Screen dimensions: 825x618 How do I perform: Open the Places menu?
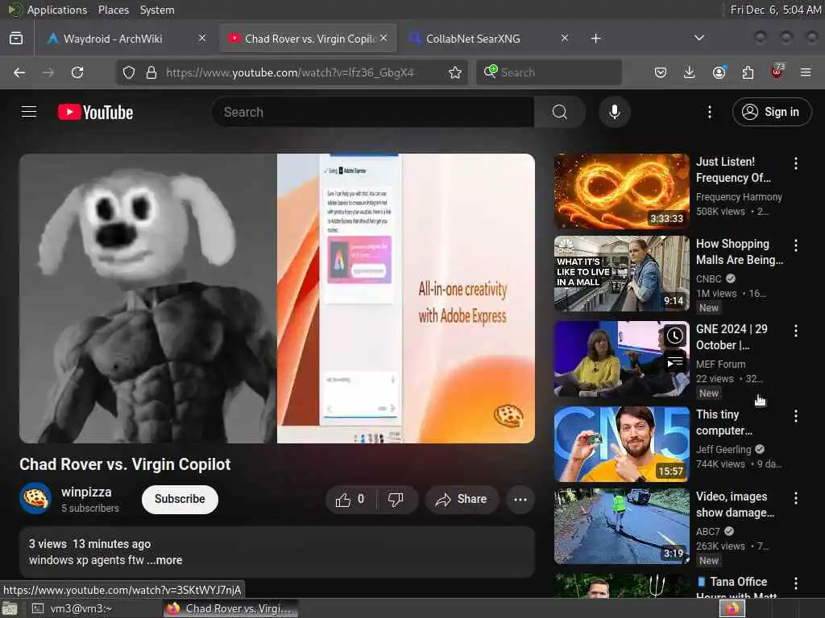point(114,10)
